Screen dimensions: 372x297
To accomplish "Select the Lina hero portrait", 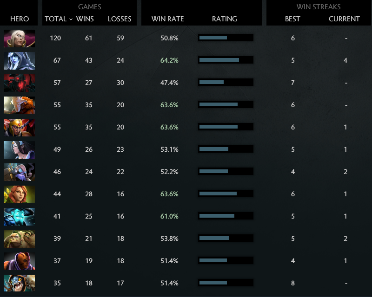I will click(x=17, y=194).
